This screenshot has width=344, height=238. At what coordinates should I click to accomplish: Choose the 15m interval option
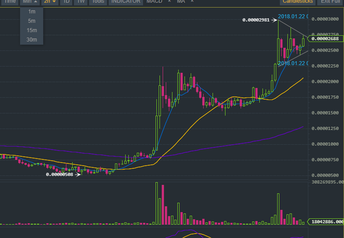32,30
